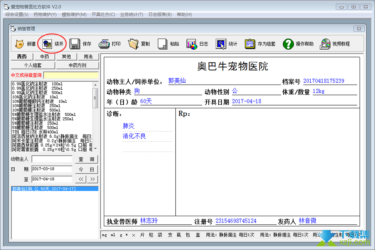Click the 查询 search button
The height and width of the screenshot is (250, 375).
click(86, 159)
